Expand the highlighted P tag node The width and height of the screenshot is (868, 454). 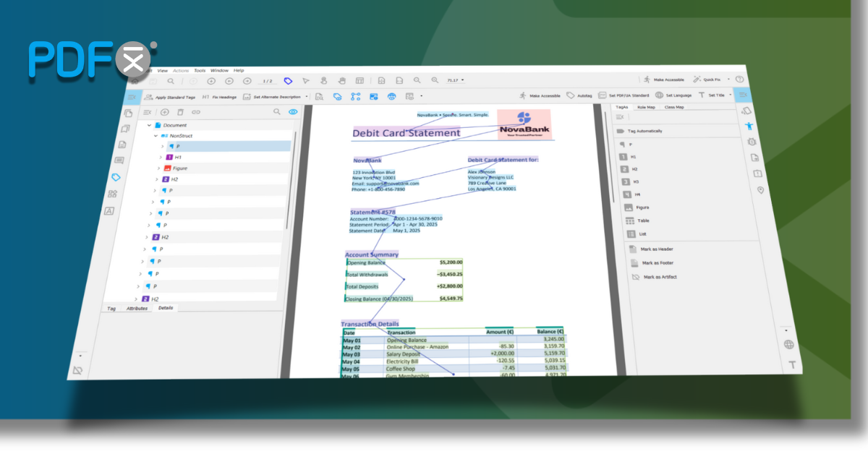[x=162, y=146]
